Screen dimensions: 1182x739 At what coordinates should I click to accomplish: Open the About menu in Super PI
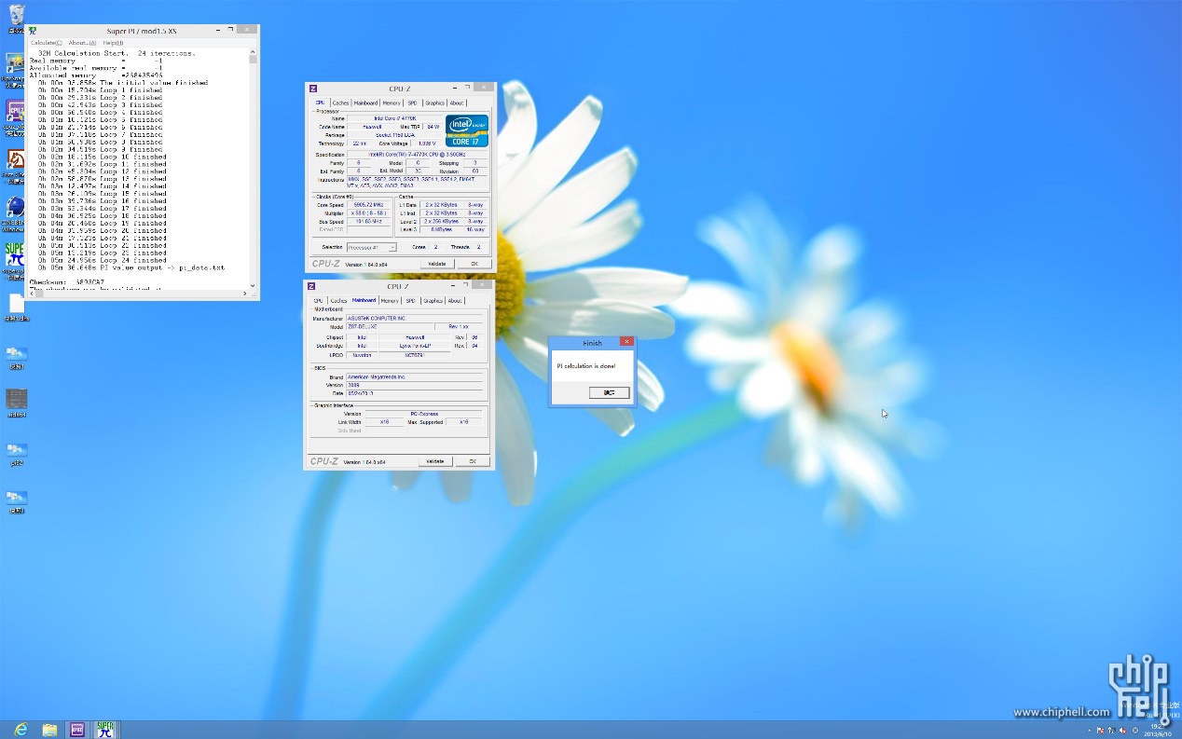(x=82, y=43)
